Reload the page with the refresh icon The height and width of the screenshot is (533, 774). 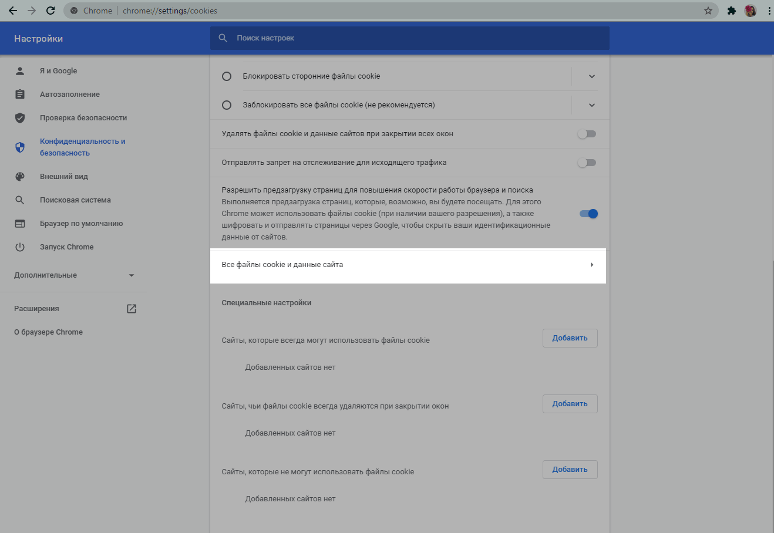pos(51,11)
